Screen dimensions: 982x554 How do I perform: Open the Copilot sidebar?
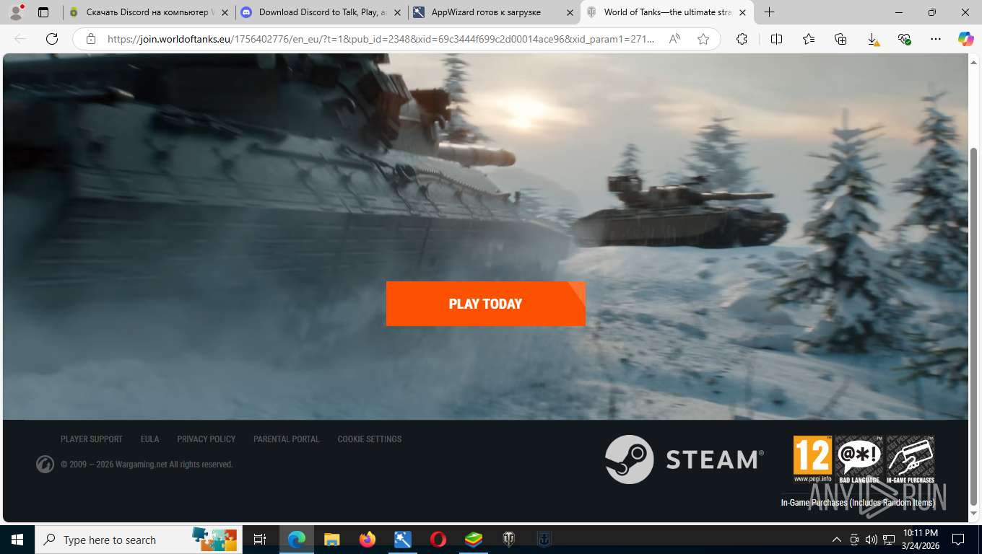965,40
